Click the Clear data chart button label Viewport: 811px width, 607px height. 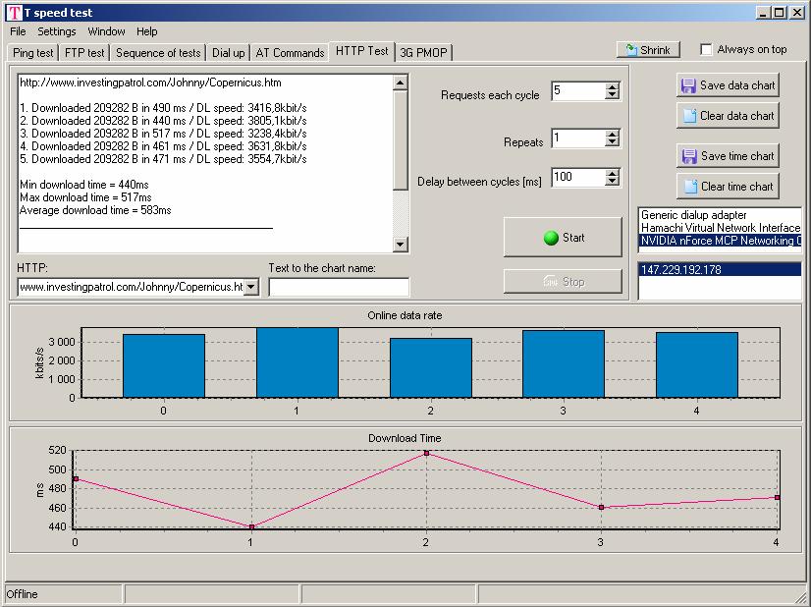[x=737, y=116]
